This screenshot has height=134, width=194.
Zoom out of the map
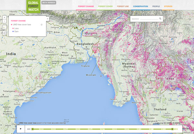point(4,21)
